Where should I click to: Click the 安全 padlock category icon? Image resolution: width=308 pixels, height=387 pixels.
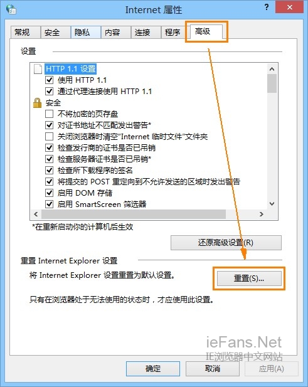[x=37, y=103]
